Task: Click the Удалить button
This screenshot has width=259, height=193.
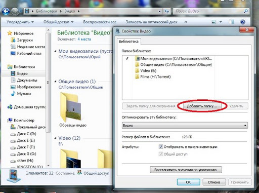Action: [x=236, y=106]
